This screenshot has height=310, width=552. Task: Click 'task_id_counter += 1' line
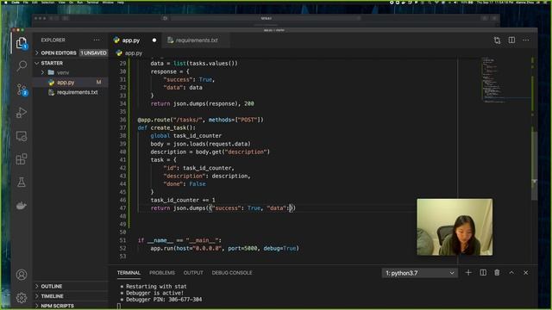coord(183,201)
